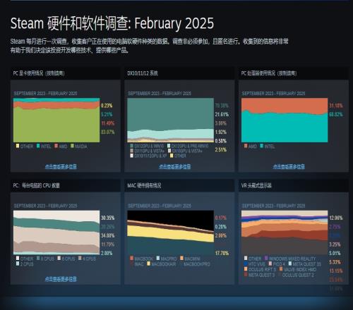
Task: Click the VALVE INDEX HMD legend swatch
Action: point(281,269)
